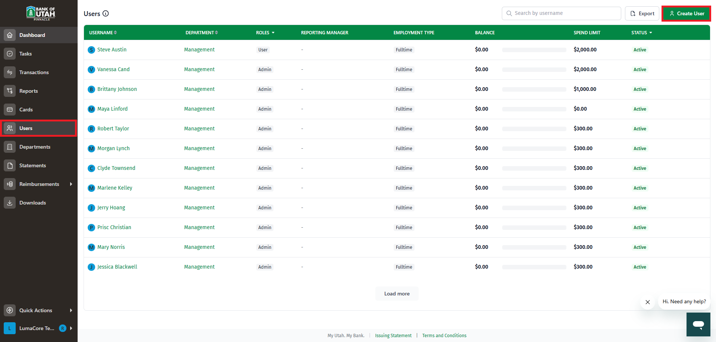716x342 pixels.
Task: Click the Departments building icon
Action: [x=10, y=147]
